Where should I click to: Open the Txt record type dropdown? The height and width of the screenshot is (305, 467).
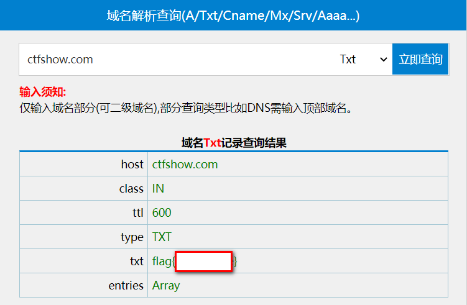coord(363,60)
